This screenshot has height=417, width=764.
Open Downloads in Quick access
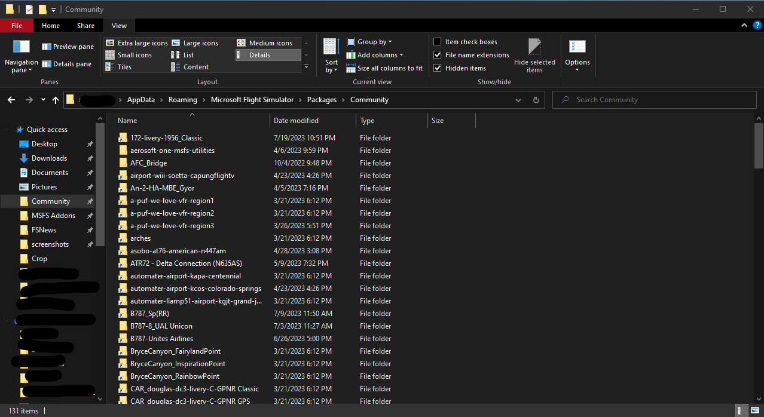(49, 158)
